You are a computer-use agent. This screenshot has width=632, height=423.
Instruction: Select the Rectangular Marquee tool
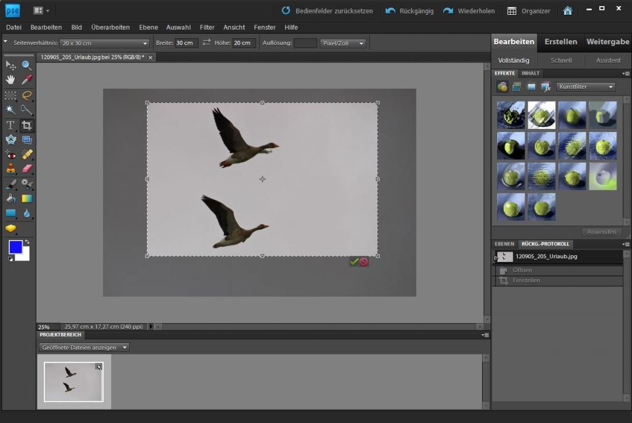pos(10,96)
